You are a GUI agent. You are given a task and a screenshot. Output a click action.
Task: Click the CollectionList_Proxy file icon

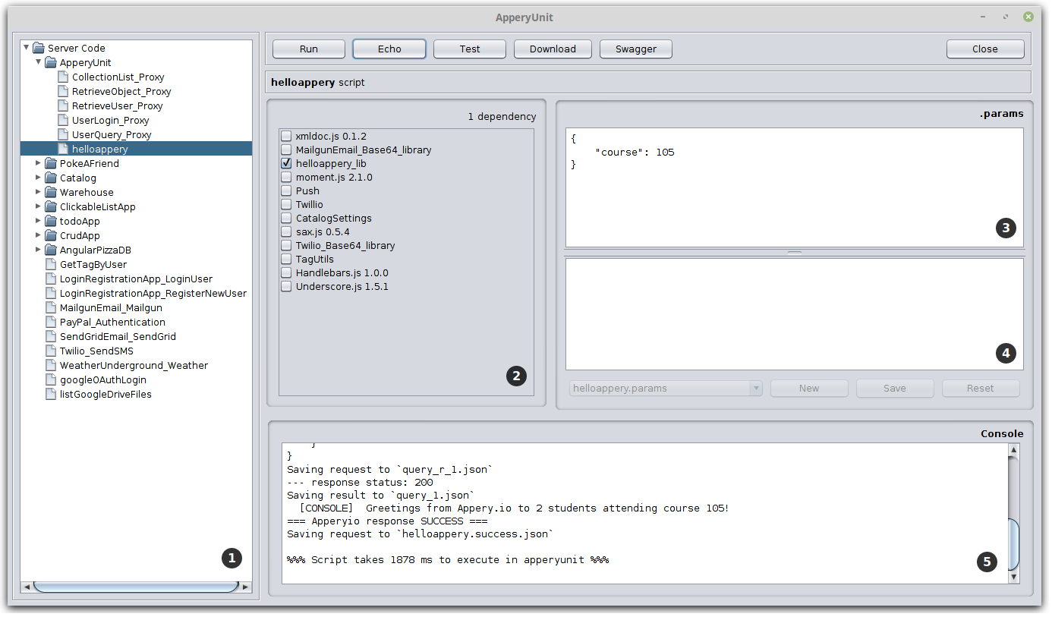tap(64, 77)
